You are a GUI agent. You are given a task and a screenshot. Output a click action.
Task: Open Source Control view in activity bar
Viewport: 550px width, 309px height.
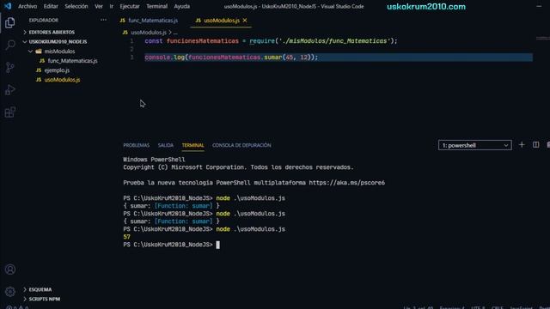point(9,67)
